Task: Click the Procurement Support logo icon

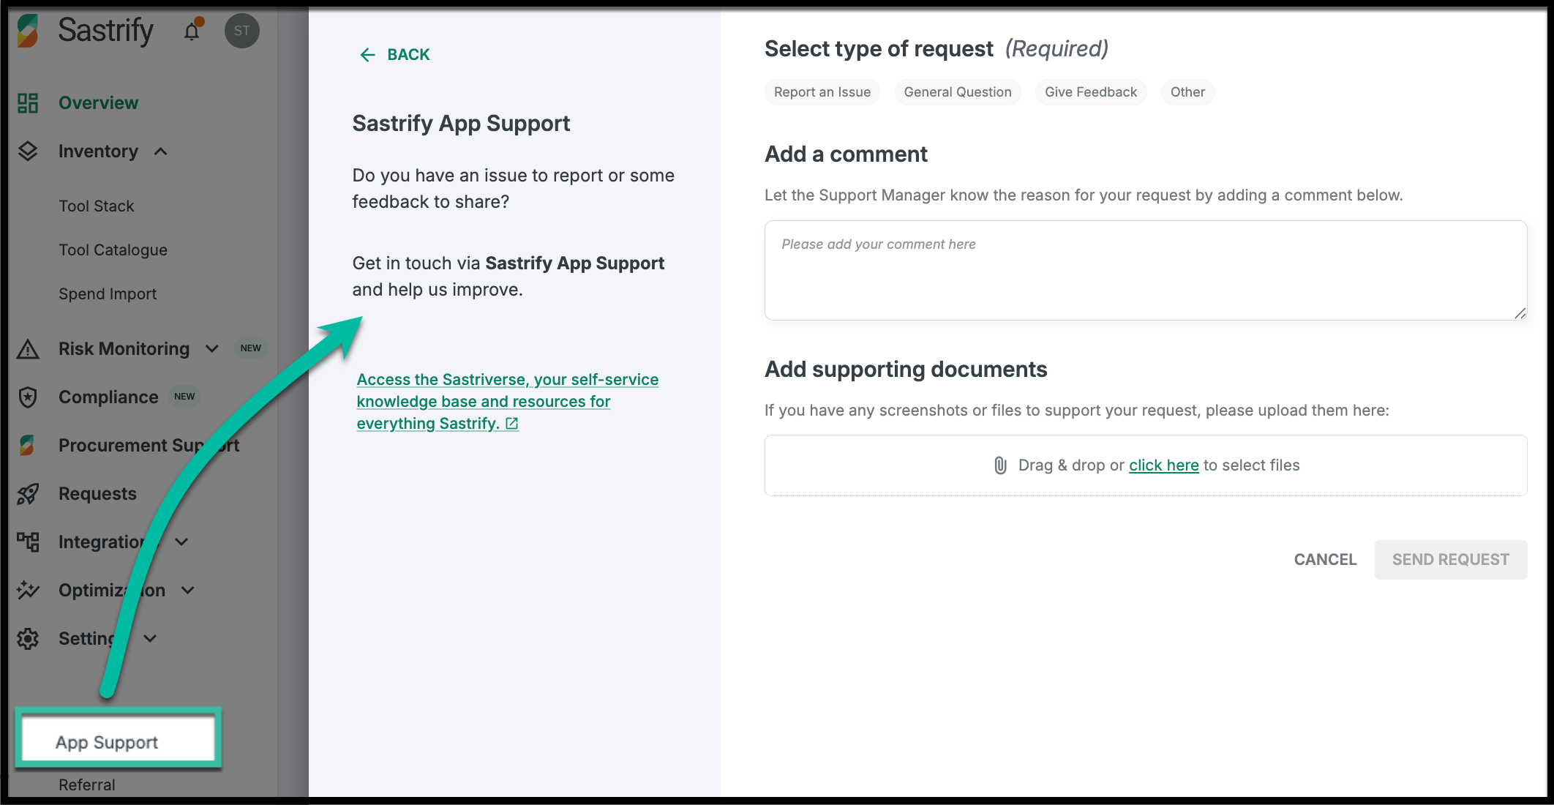Action: (28, 445)
